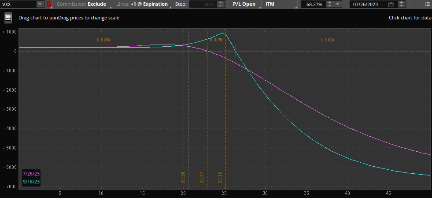
Task: Select the 9/16/23 cyan legend entry
Action: click(31, 181)
